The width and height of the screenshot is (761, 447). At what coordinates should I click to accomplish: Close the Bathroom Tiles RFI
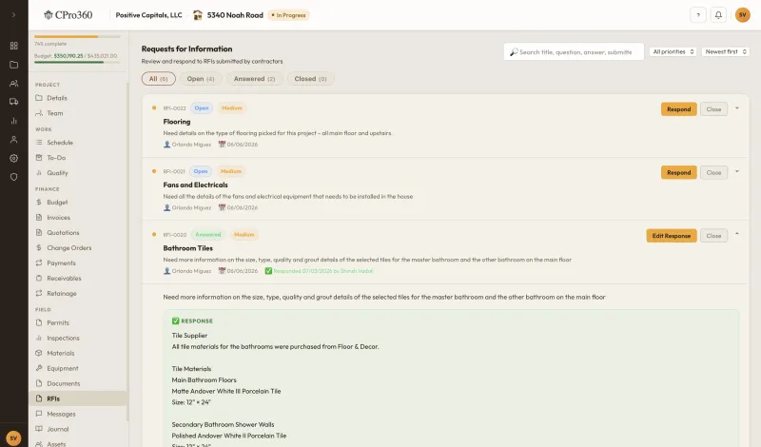tap(713, 236)
